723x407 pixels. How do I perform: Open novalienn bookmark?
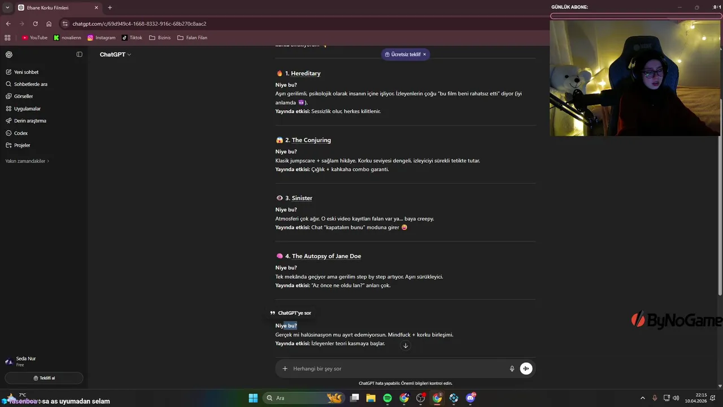pyautogui.click(x=67, y=37)
